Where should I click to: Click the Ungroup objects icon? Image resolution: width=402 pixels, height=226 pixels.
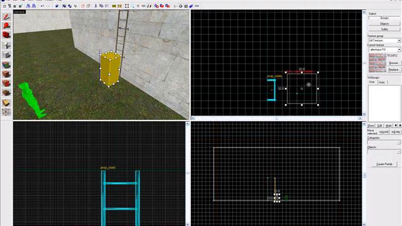point(70,6)
